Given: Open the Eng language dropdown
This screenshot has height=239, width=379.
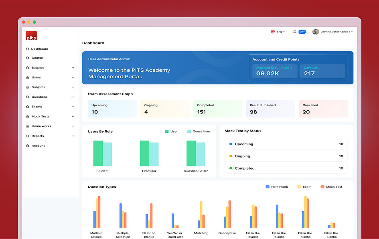Looking at the screenshot, I should pyautogui.click(x=281, y=32).
